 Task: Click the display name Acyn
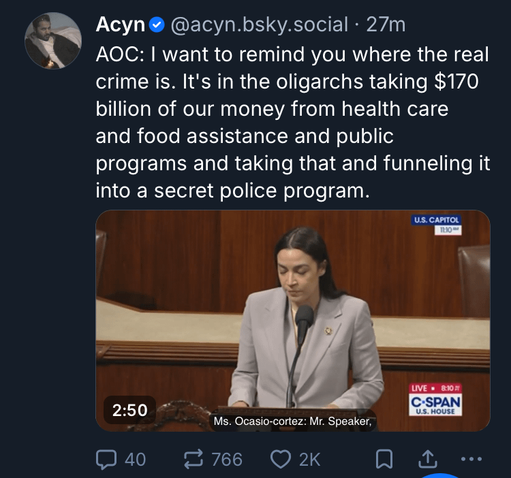click(120, 25)
